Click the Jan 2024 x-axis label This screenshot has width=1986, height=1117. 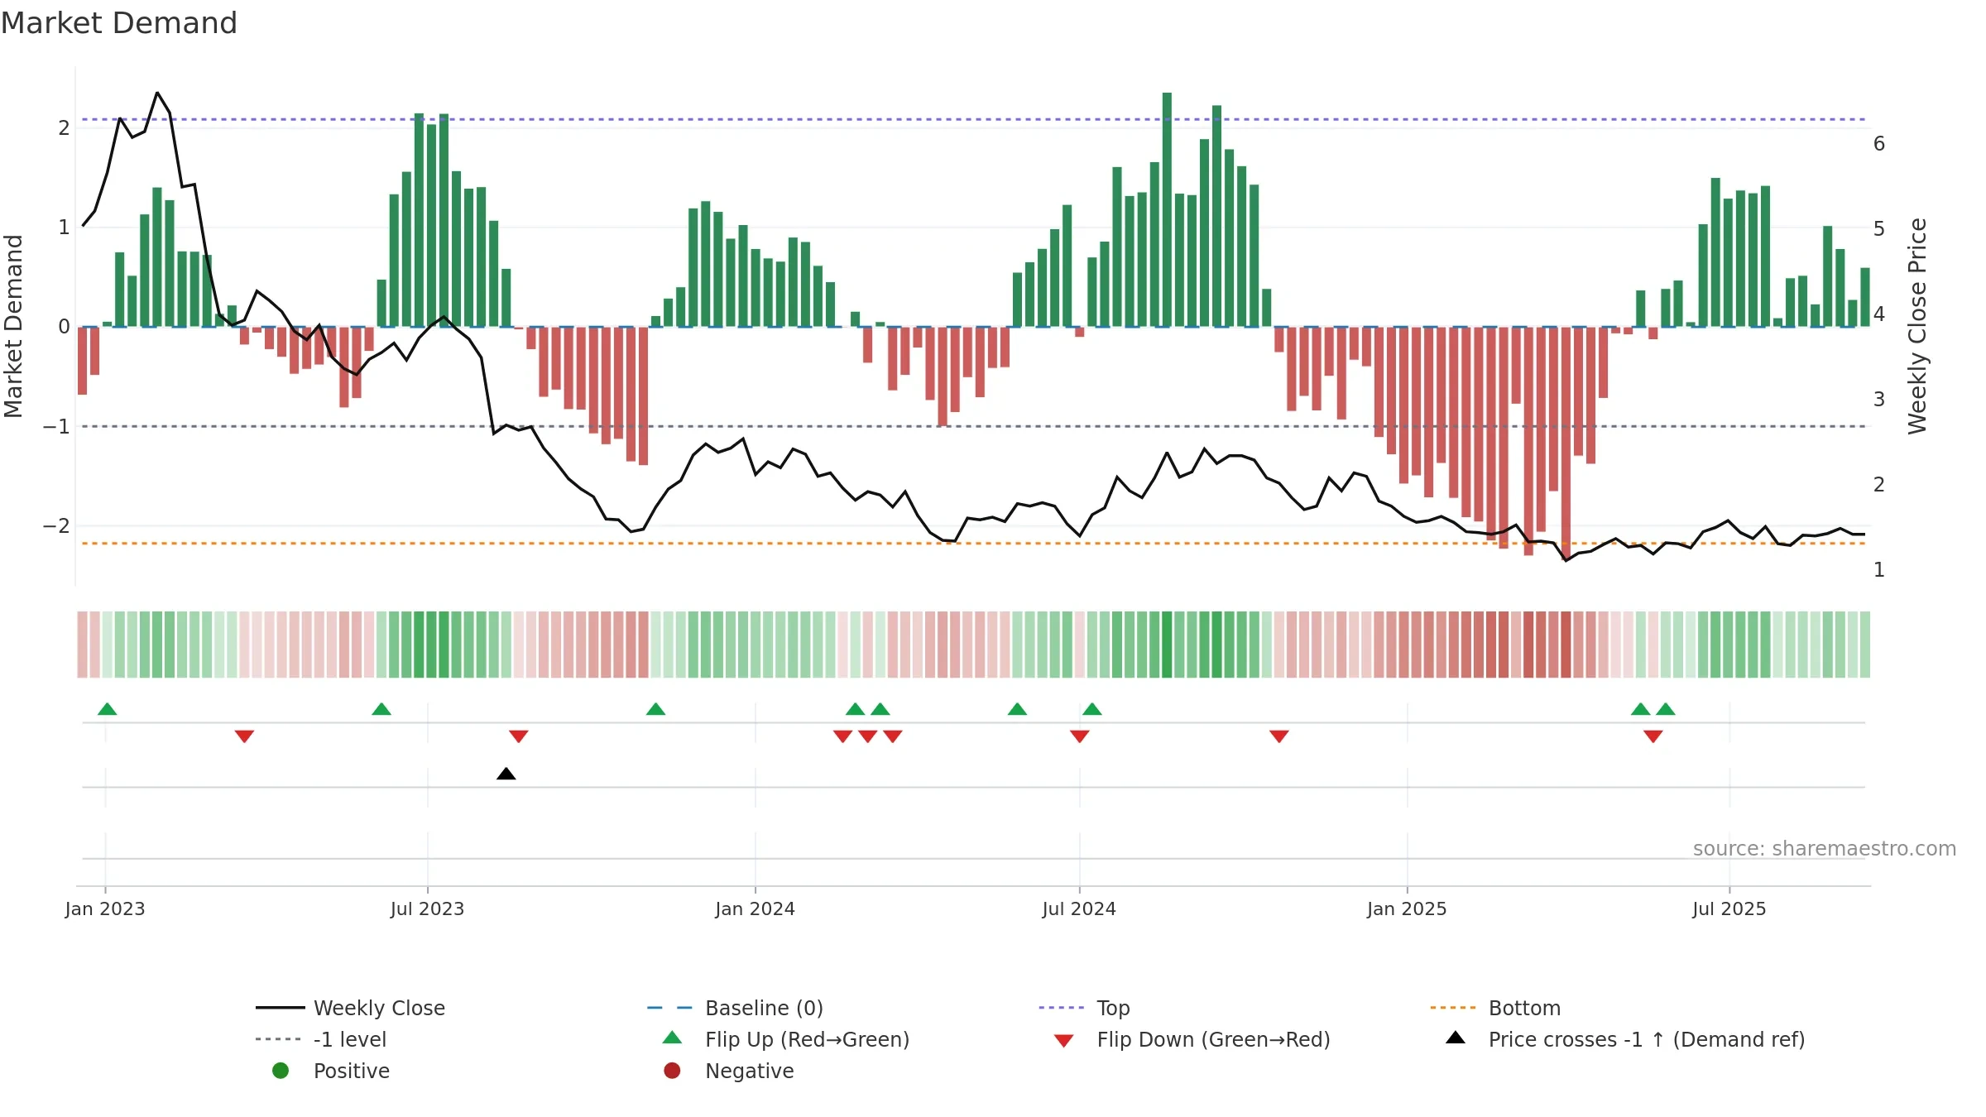(755, 909)
